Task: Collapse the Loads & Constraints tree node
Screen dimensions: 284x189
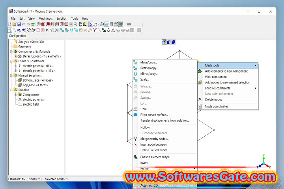Action: coord(11,61)
